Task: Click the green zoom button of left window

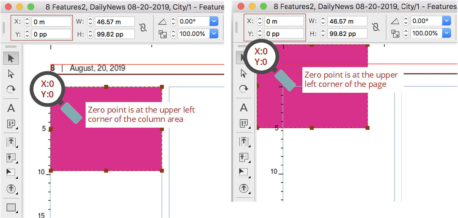Action: [30, 7]
